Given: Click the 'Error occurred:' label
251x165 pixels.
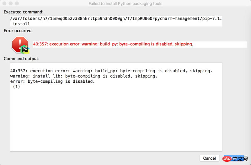Looking at the screenshot, I should [x=18, y=31].
